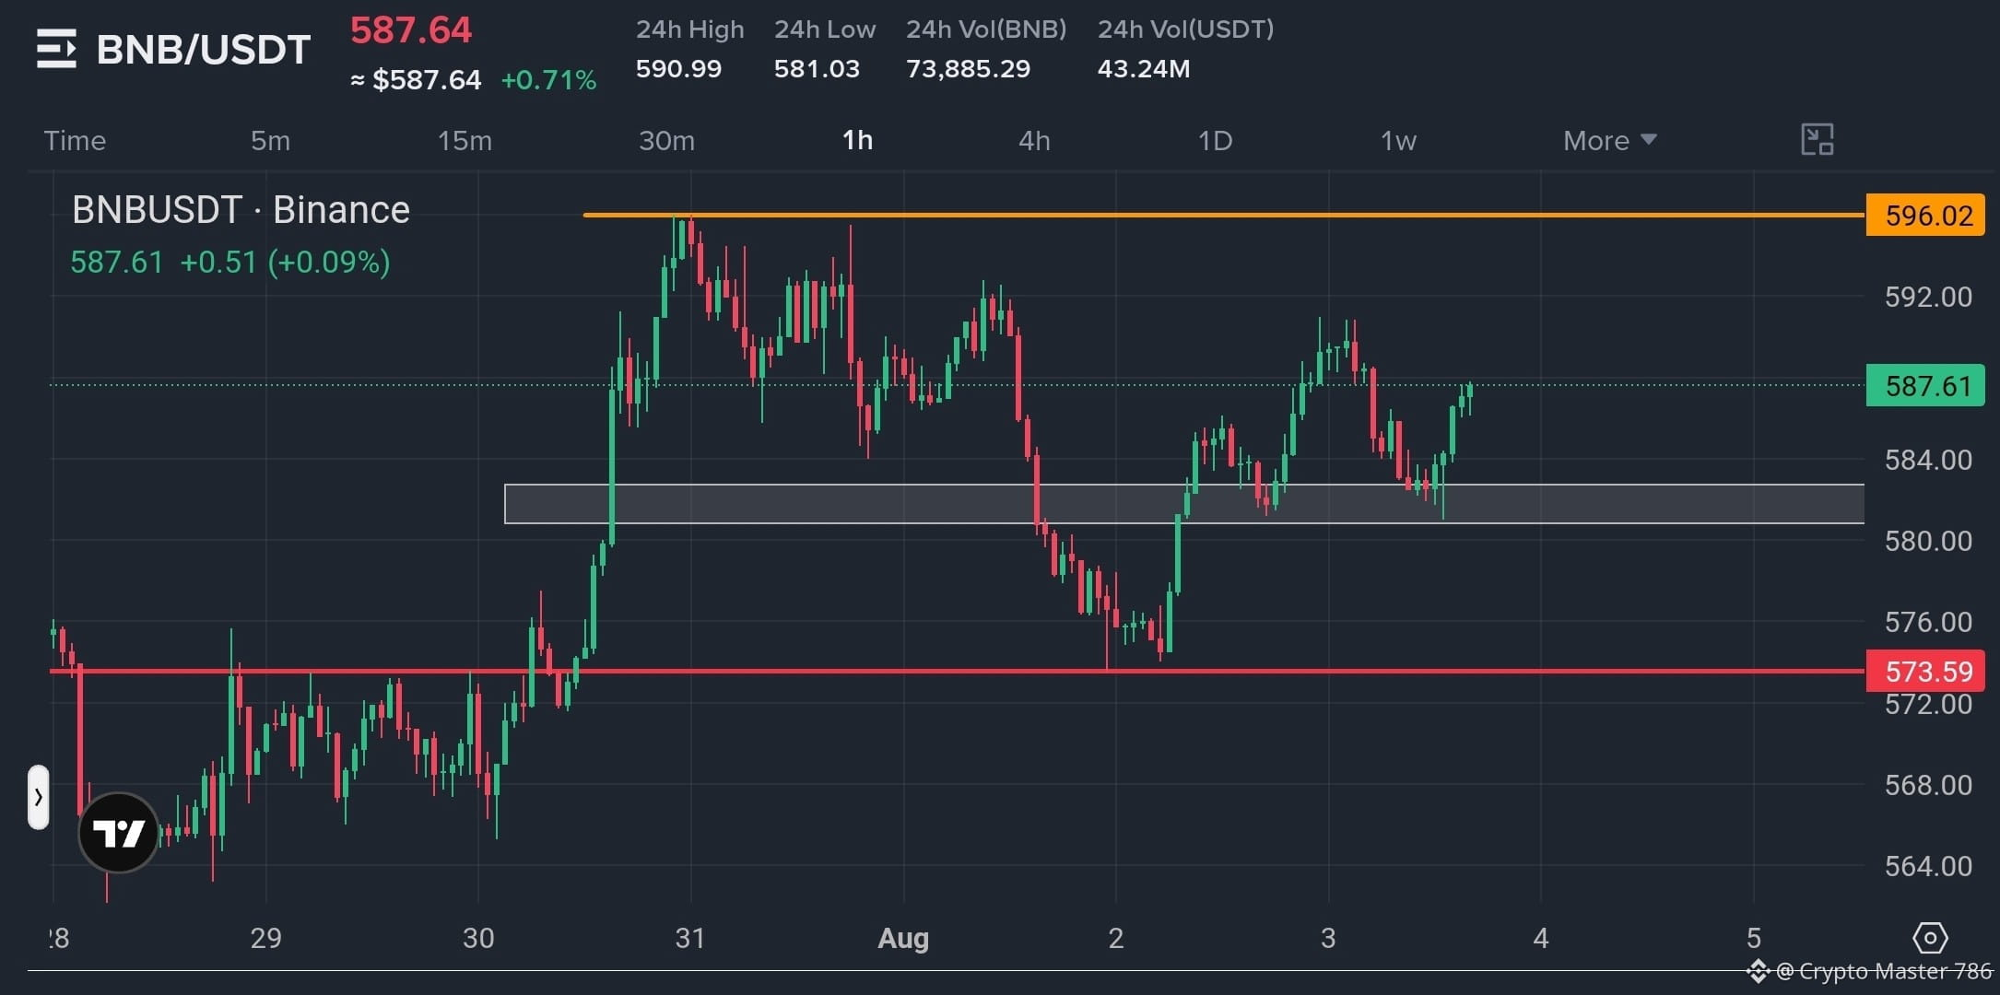This screenshot has height=995, width=2000.
Task: Click the 587.64 last price at top
Action: click(x=411, y=30)
